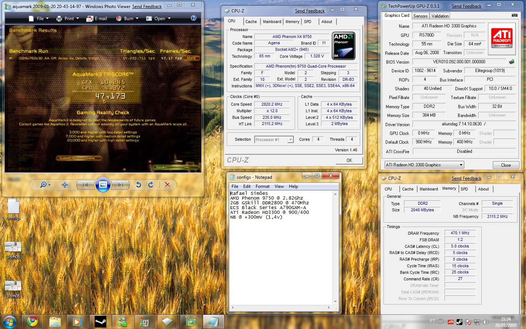
Task: Click the BIOS save chip icon in GPU-Z
Action: click(x=511, y=62)
